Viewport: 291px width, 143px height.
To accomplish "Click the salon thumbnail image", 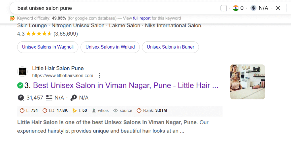I will 248,82.
